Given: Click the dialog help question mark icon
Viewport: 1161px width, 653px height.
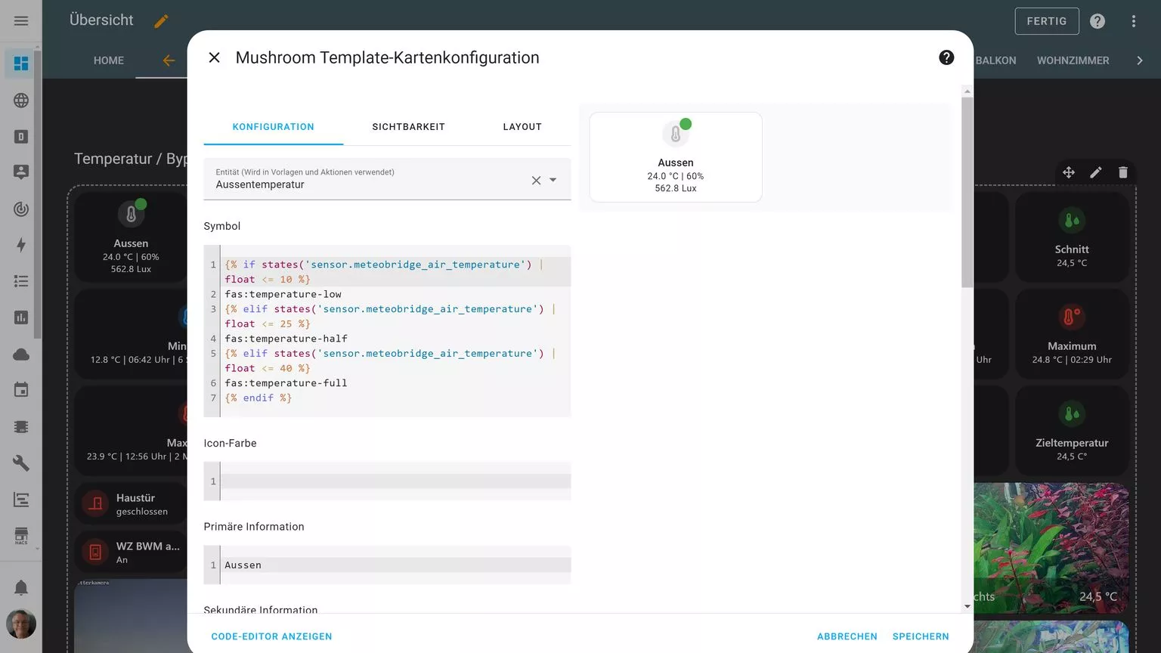Looking at the screenshot, I should pos(946,57).
